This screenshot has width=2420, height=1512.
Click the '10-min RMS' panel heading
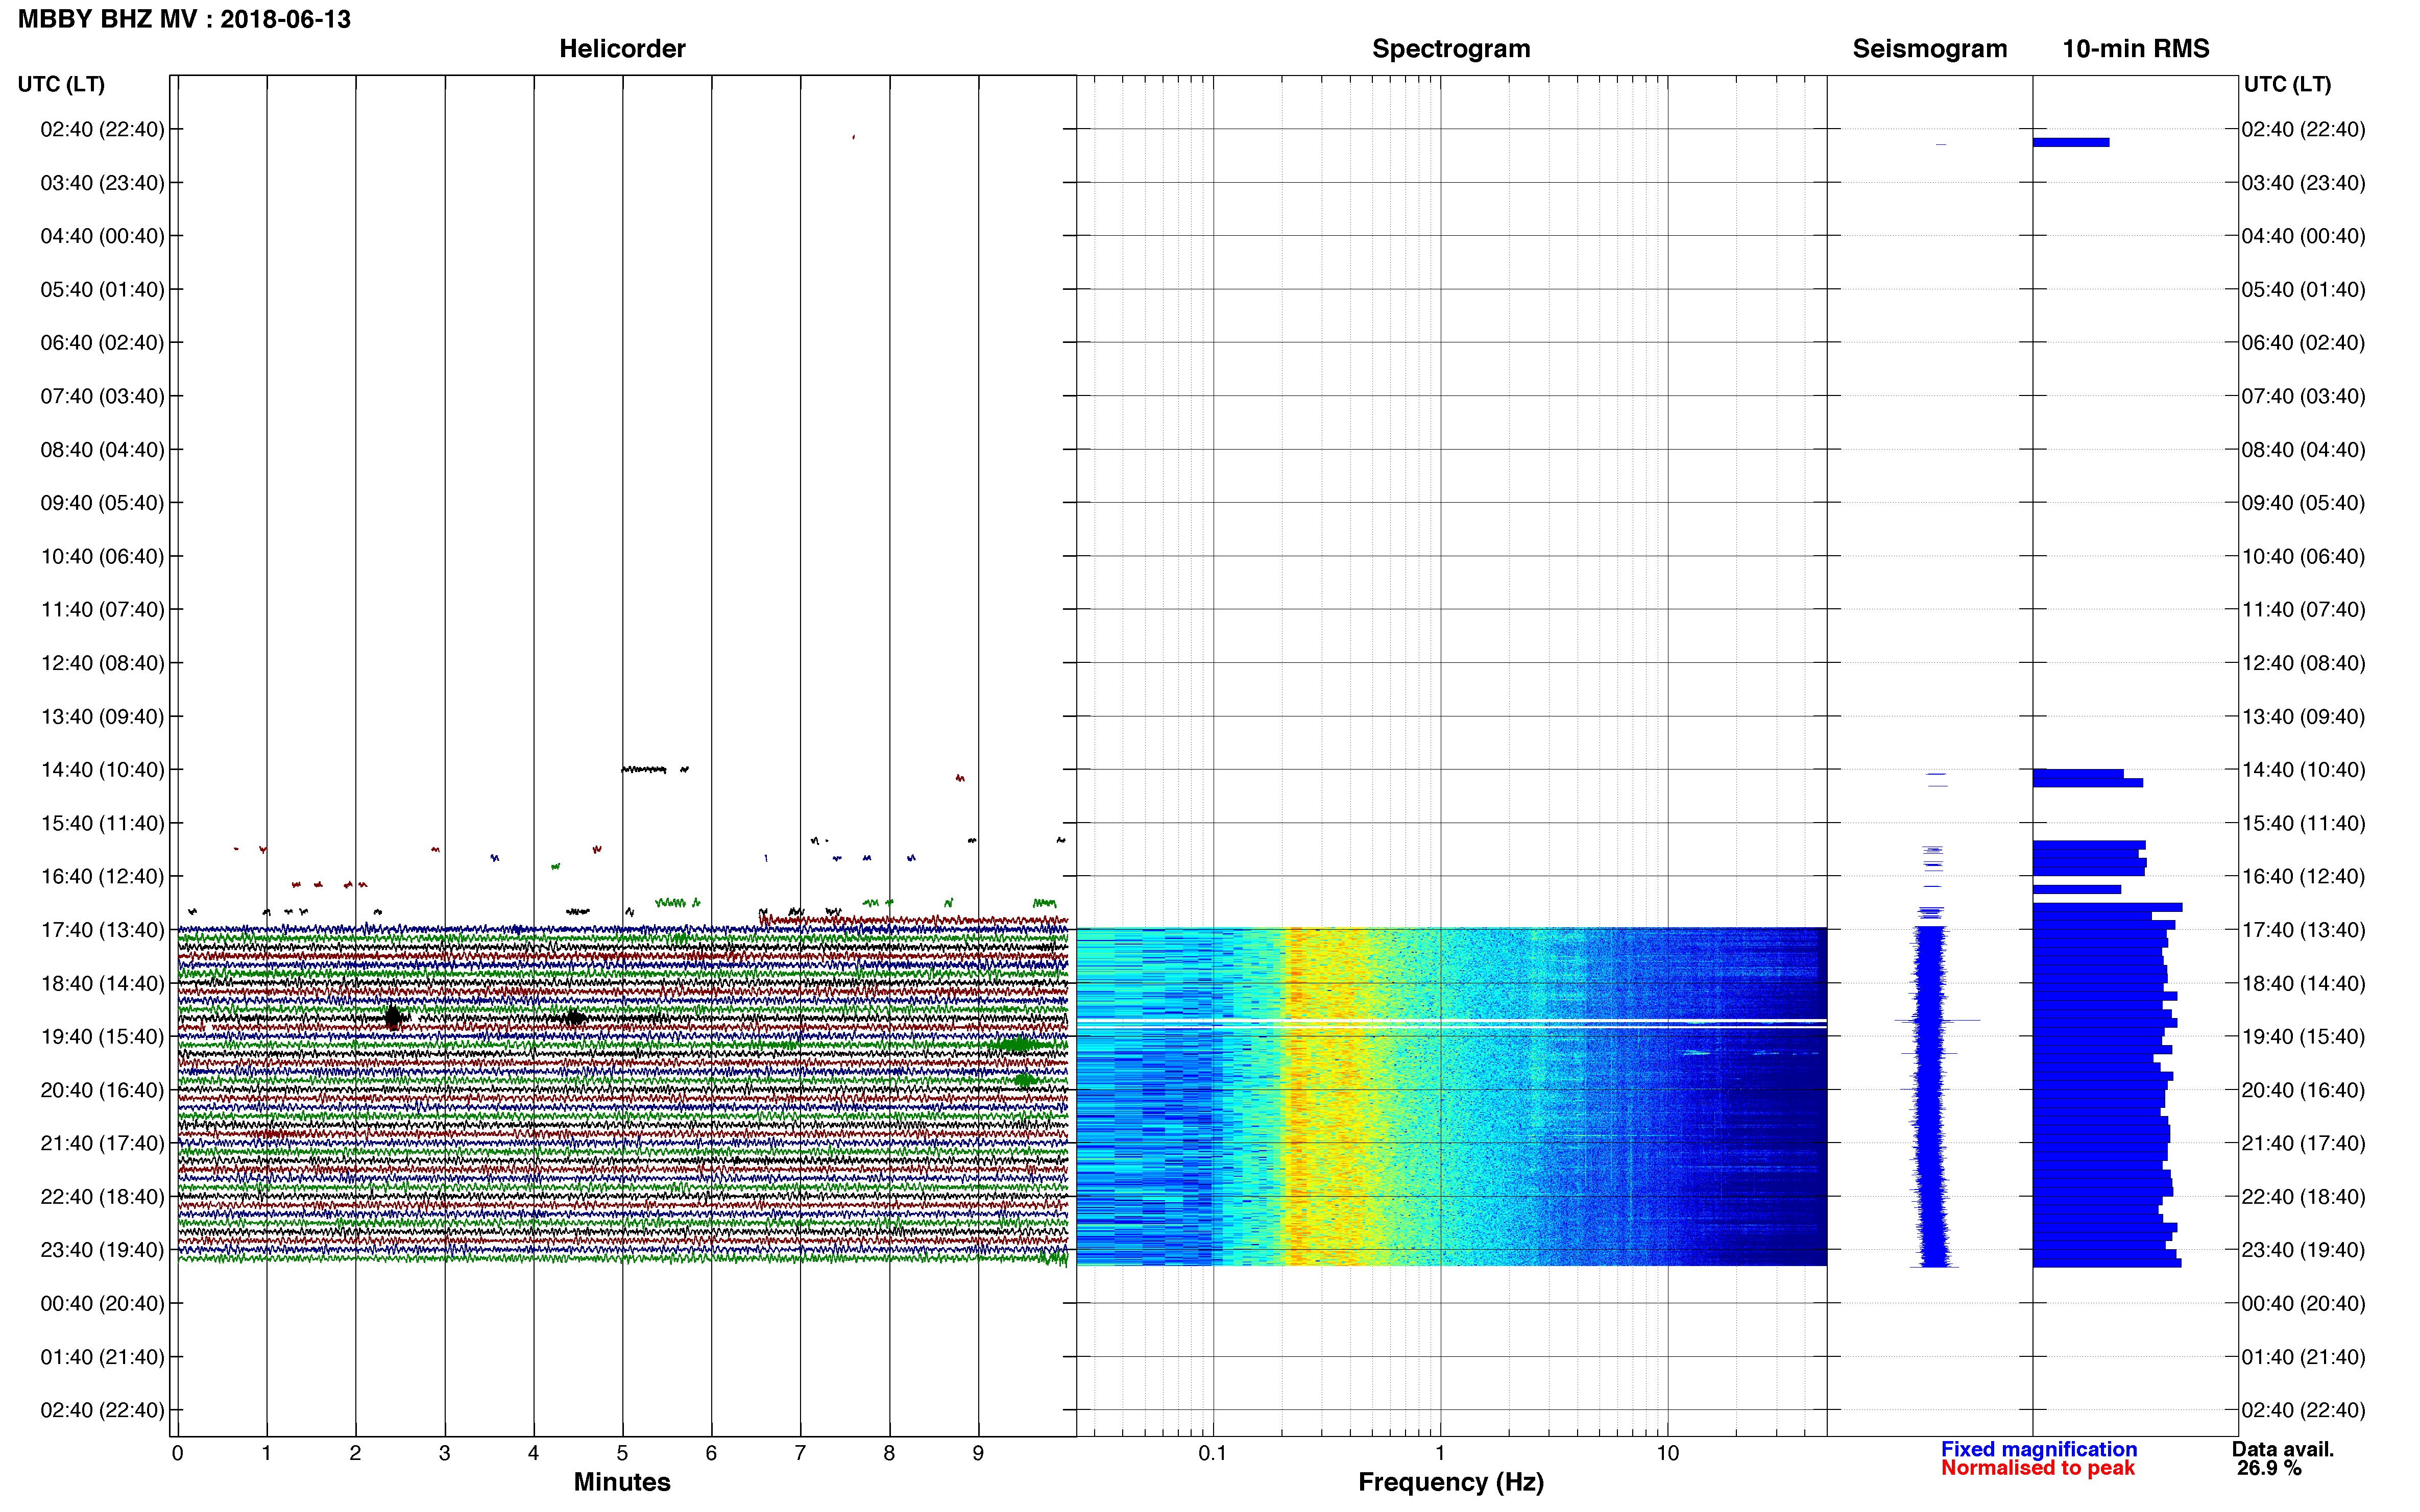[2136, 49]
